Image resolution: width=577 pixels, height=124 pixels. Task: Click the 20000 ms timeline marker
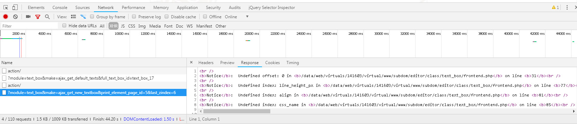coord(252,33)
